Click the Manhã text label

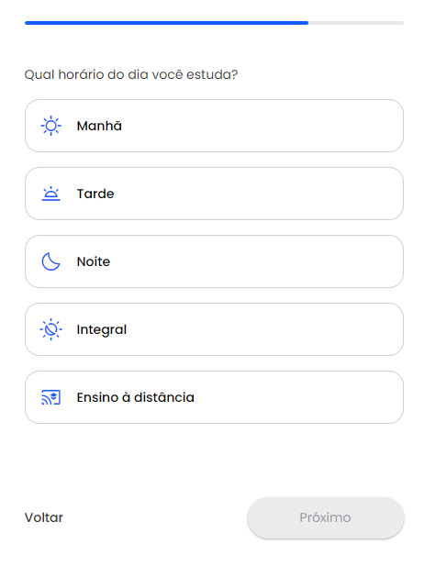[99, 126]
